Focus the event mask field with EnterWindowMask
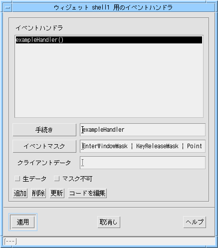Viewport: 218px width, 248px height. pyautogui.click(x=143, y=146)
